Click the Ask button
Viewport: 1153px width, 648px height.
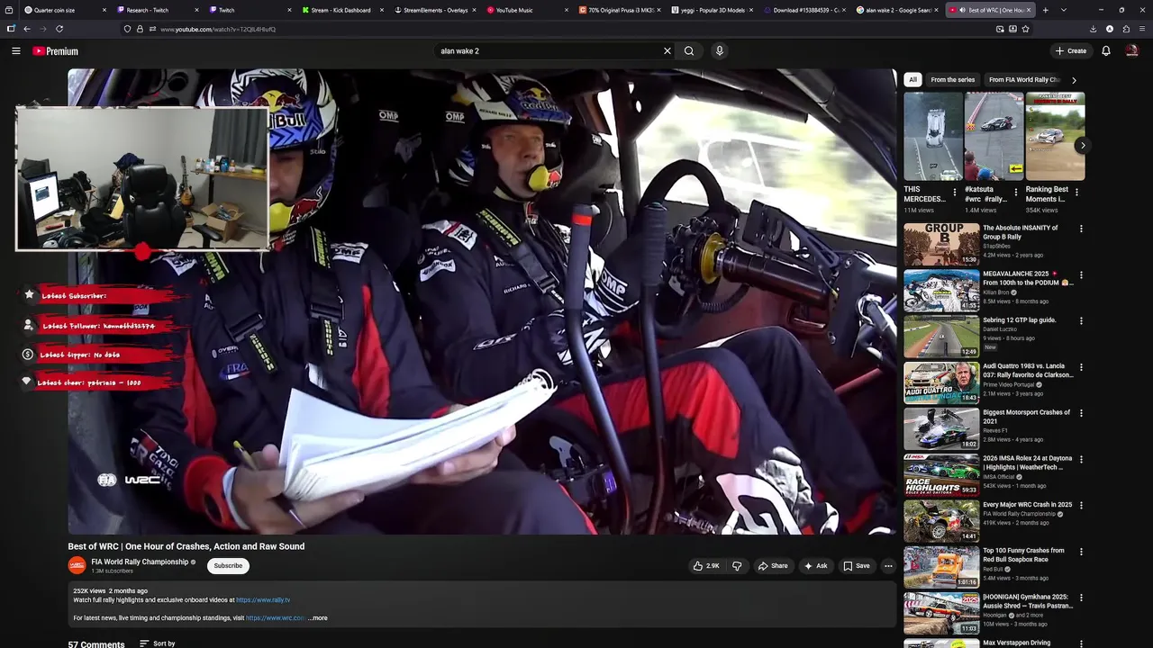[815, 566]
